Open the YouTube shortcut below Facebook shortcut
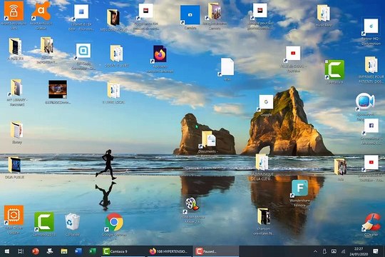Screen dimensions: 385x257 (x=371, y=162)
